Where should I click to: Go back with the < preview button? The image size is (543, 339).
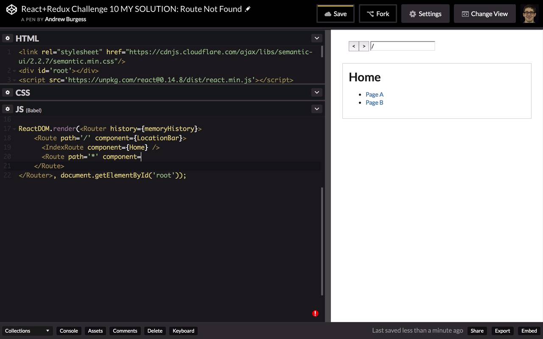354,46
